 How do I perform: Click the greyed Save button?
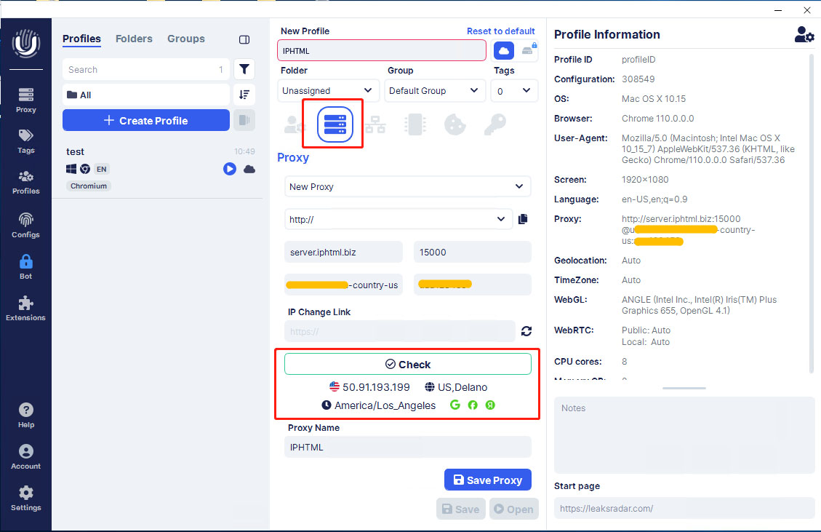(461, 509)
